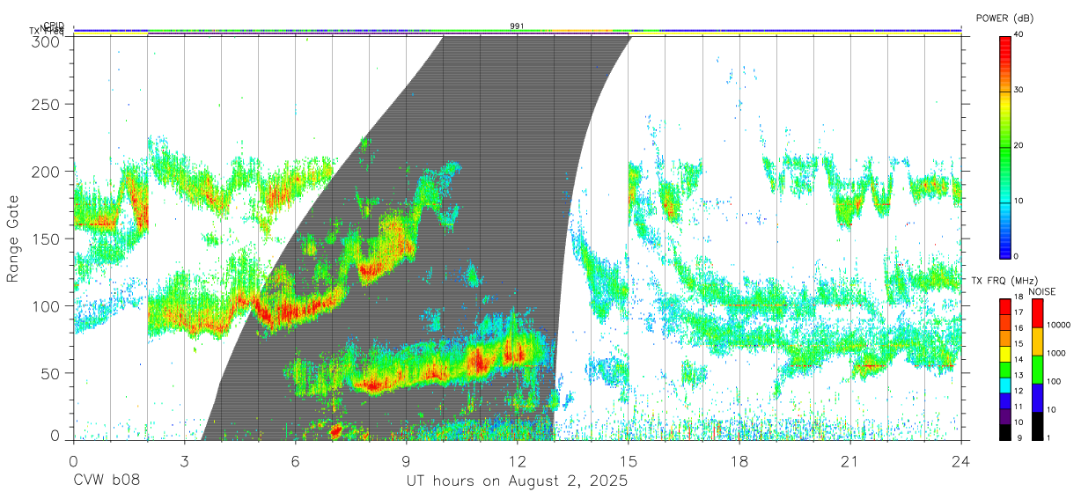This screenshot has height=499, width=1081.
Task: Click the 14 tick on TX FRQ scale
Action: pos(1020,359)
